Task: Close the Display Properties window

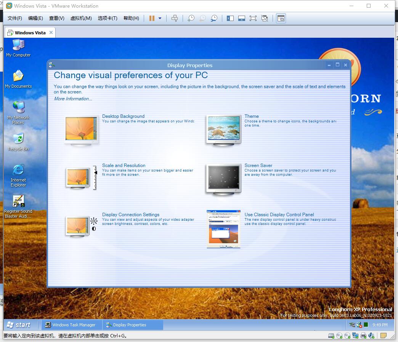Action: coord(345,65)
